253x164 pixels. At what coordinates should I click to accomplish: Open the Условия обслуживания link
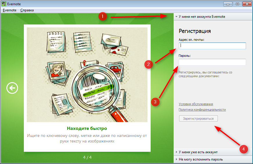(196, 104)
